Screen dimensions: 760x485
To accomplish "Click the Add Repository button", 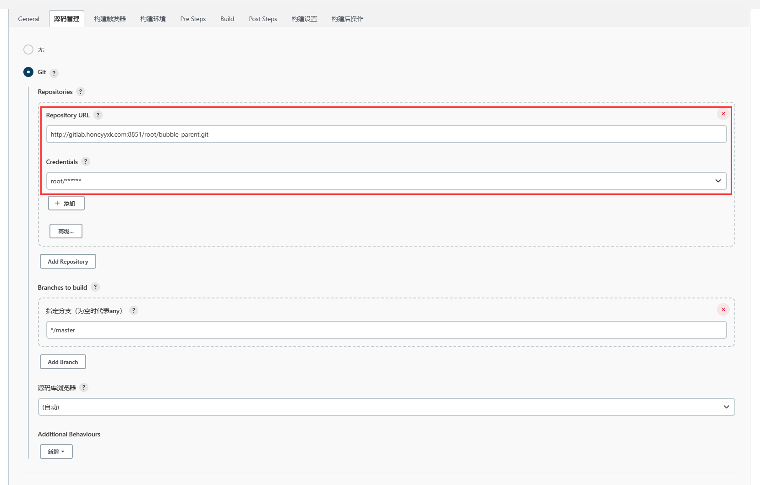I will click(x=68, y=261).
